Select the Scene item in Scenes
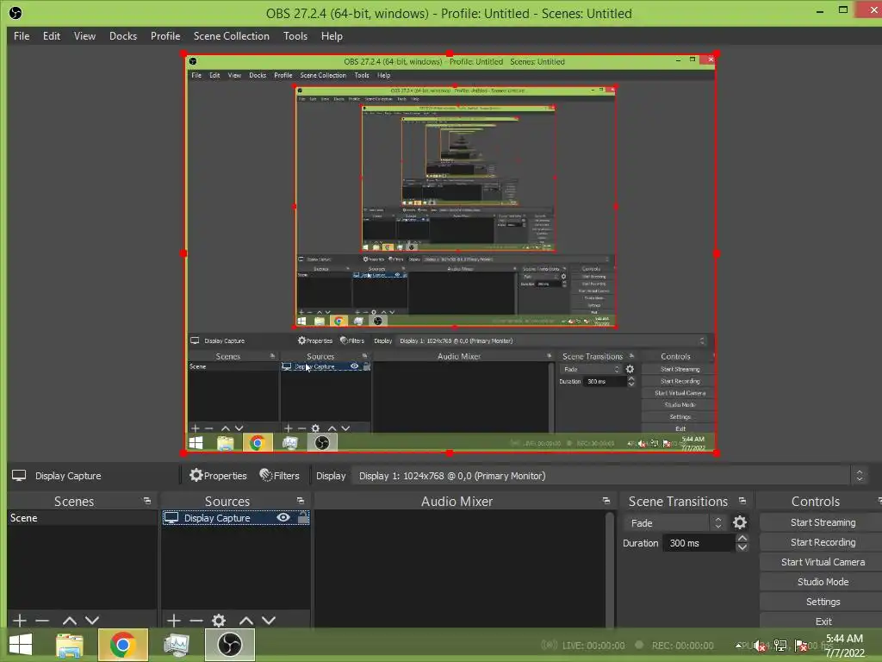The height and width of the screenshot is (662, 882). (x=82, y=517)
